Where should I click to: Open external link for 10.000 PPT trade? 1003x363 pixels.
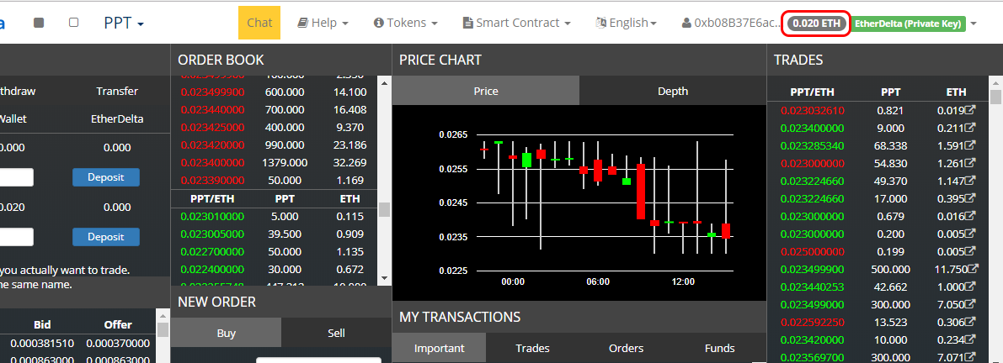(970, 339)
